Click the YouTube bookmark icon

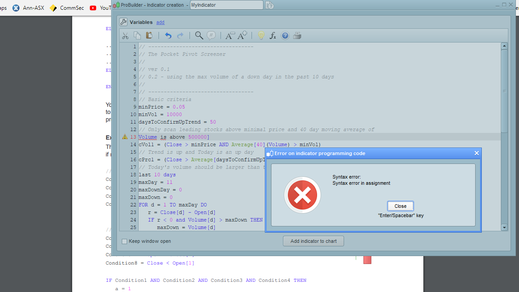click(93, 8)
